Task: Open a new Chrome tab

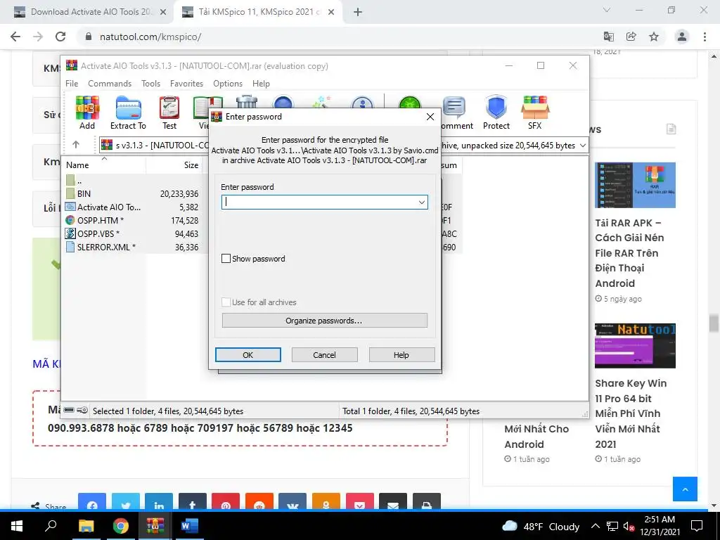Action: 358,13
